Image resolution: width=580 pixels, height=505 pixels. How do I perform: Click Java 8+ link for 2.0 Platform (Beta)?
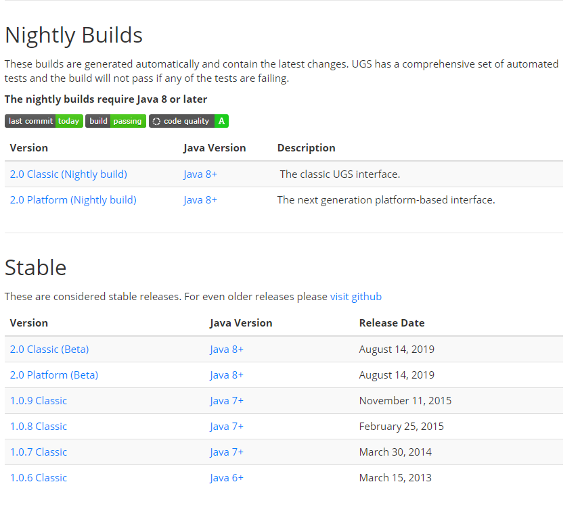[227, 375]
